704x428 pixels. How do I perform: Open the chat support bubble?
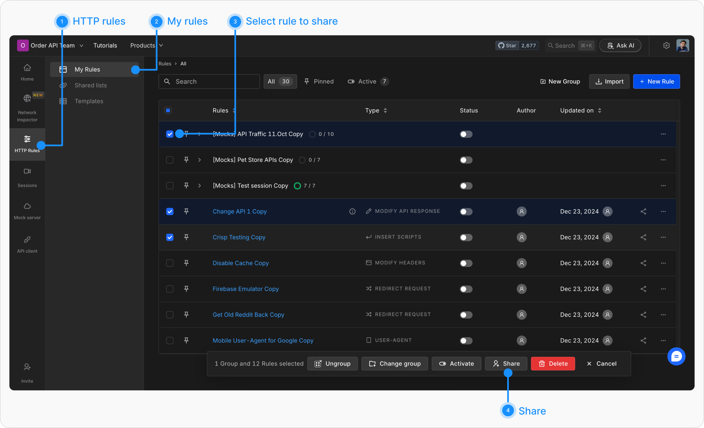[676, 356]
